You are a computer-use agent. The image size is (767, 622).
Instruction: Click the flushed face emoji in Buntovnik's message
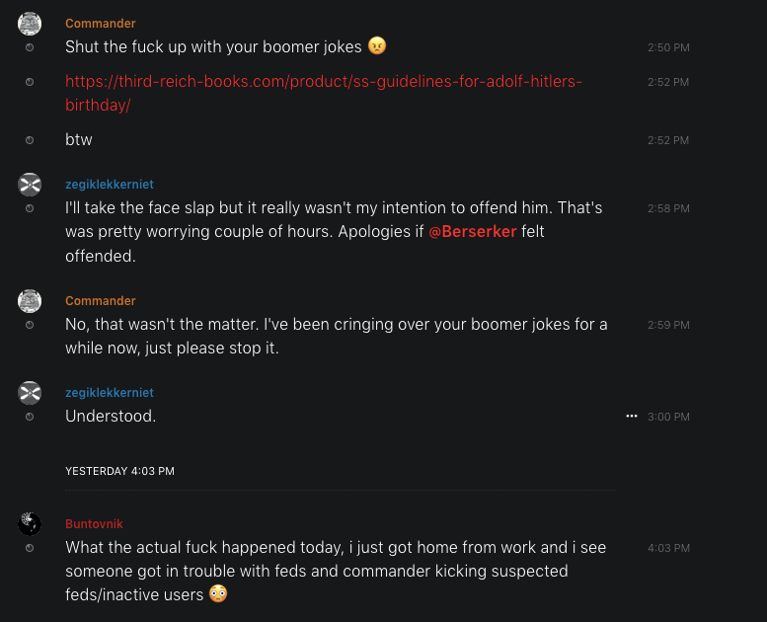[219, 594]
